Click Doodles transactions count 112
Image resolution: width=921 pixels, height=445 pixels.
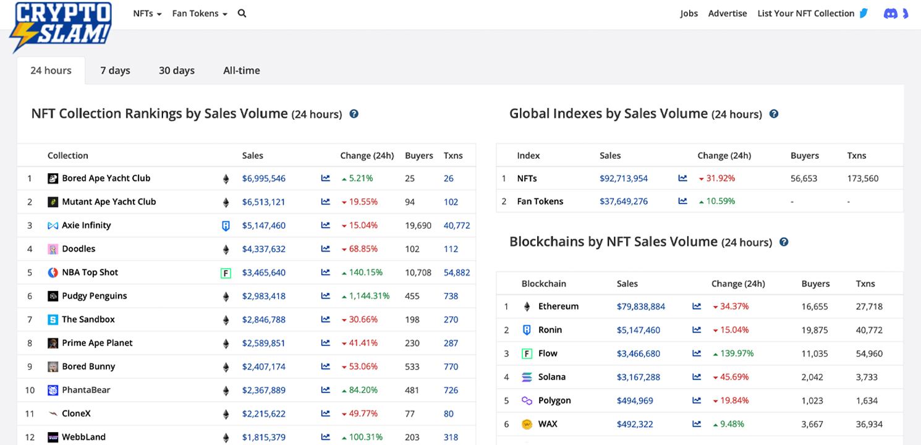(x=451, y=249)
